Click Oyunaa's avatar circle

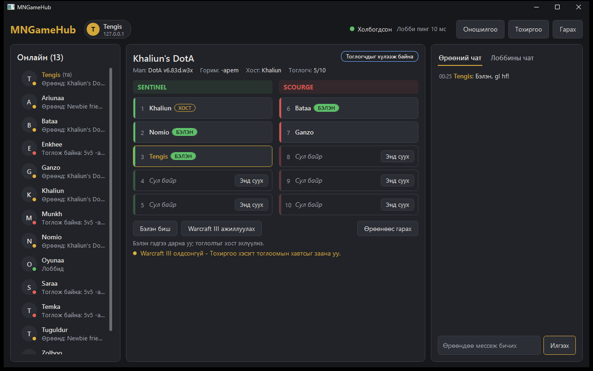[x=29, y=264]
